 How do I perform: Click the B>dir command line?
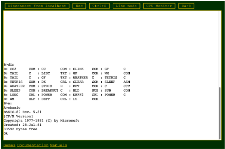9,65
